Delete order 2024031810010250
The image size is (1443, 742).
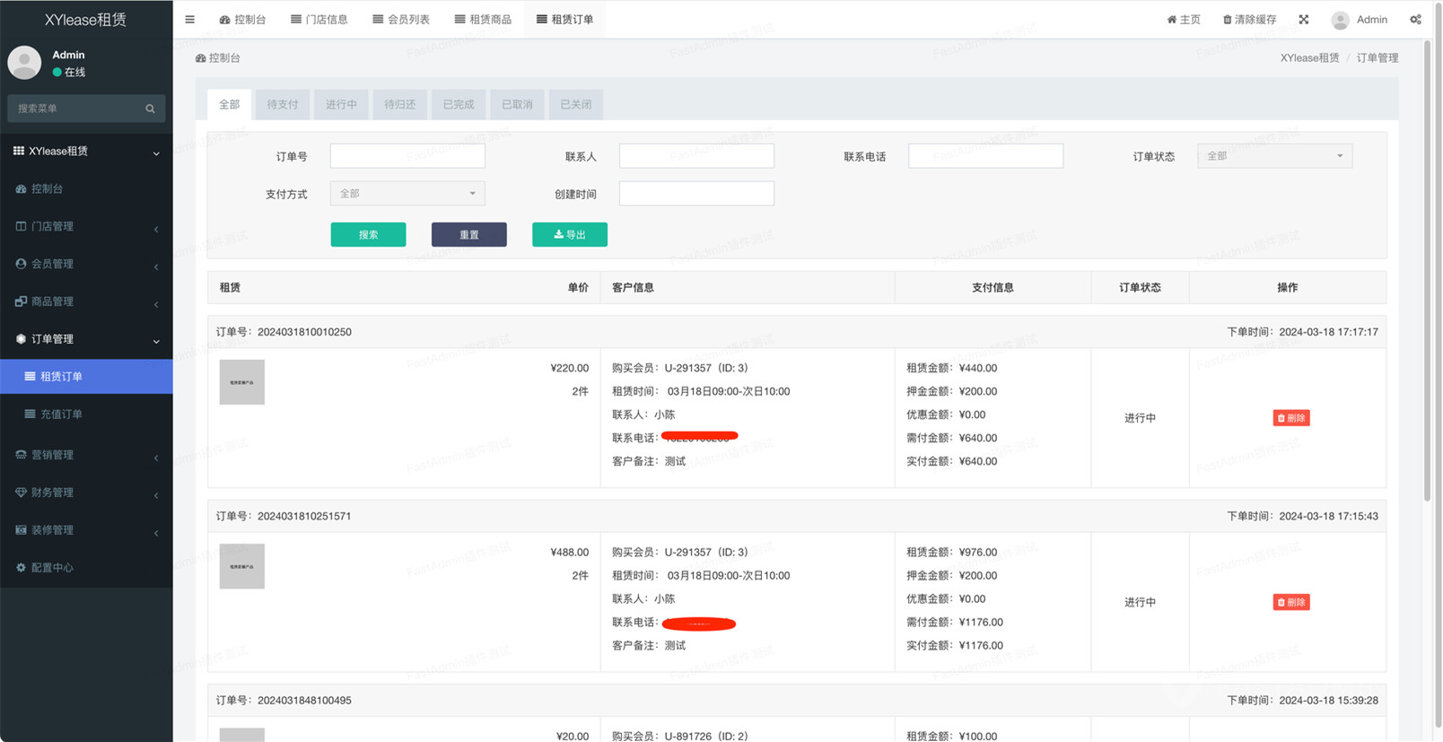[1291, 418]
